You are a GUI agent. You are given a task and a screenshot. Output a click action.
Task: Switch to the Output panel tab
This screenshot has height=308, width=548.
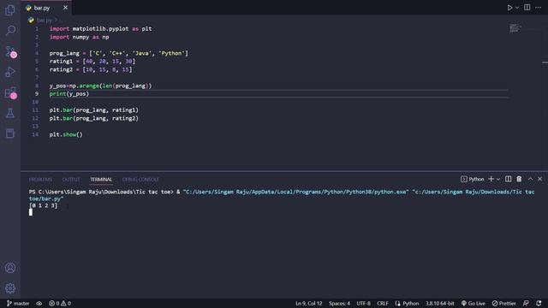pyautogui.click(x=71, y=180)
